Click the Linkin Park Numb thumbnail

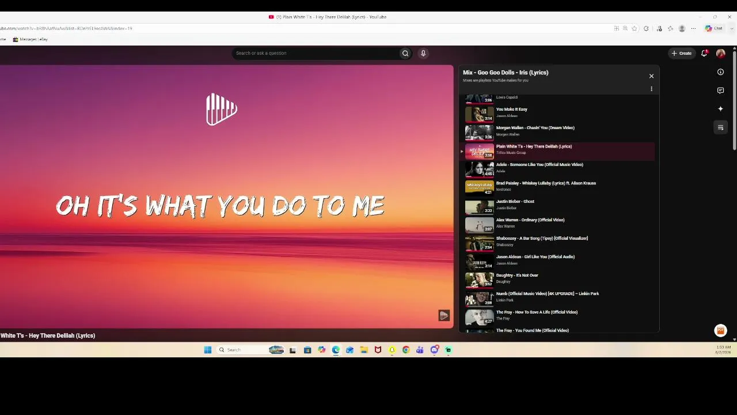pyautogui.click(x=479, y=298)
